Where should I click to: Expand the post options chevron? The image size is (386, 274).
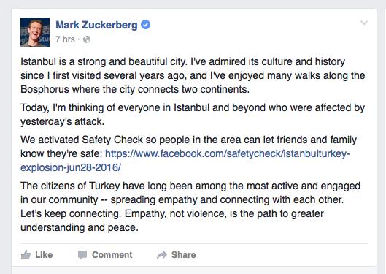(x=364, y=23)
